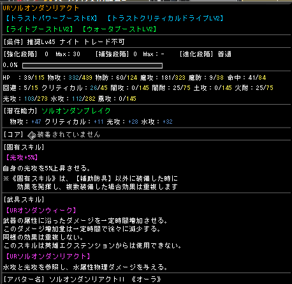Click the 【ライトブーストLV2】 tag
292x284 pixels.
point(39,29)
